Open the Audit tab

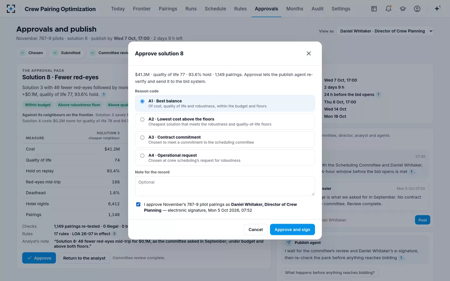tap(317, 9)
